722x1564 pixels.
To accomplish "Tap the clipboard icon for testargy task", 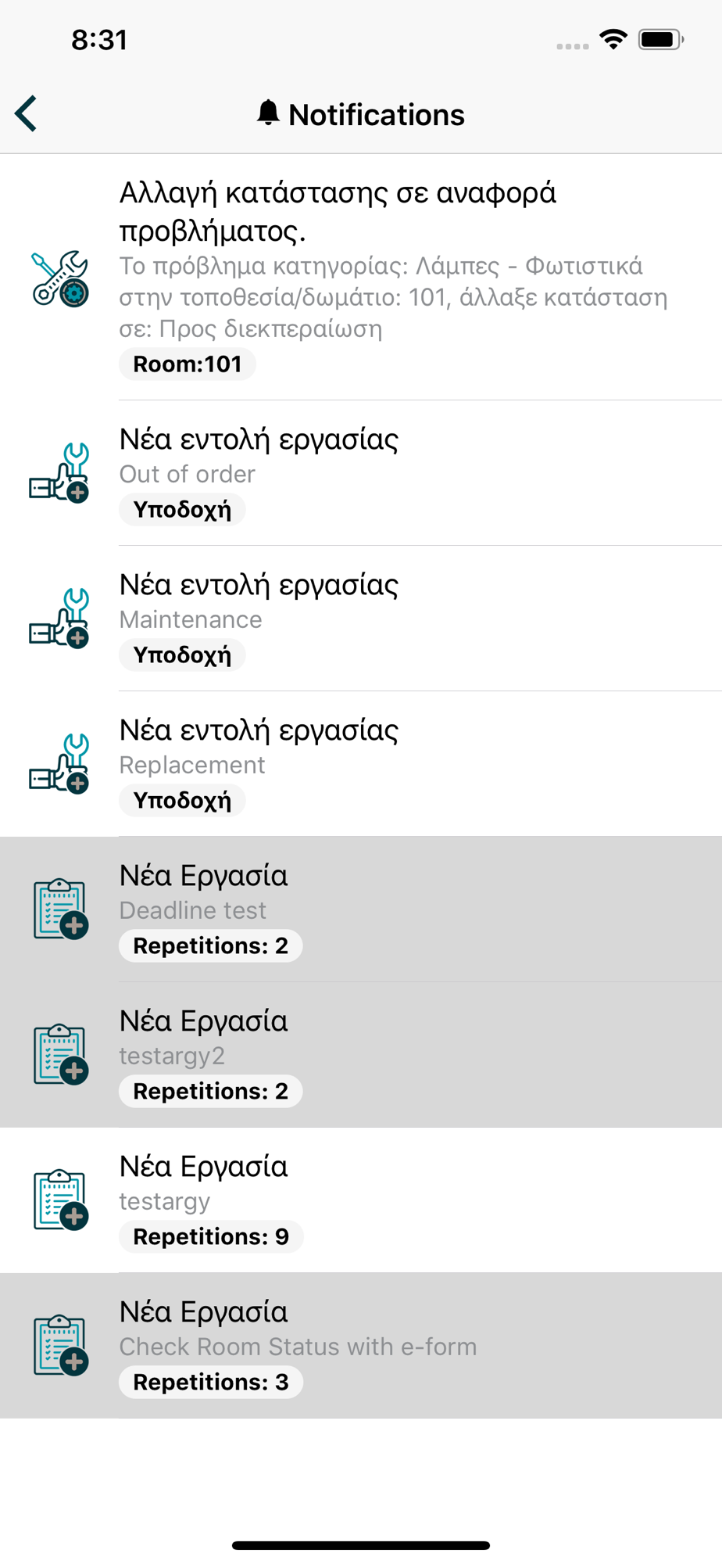I will (x=60, y=1200).
